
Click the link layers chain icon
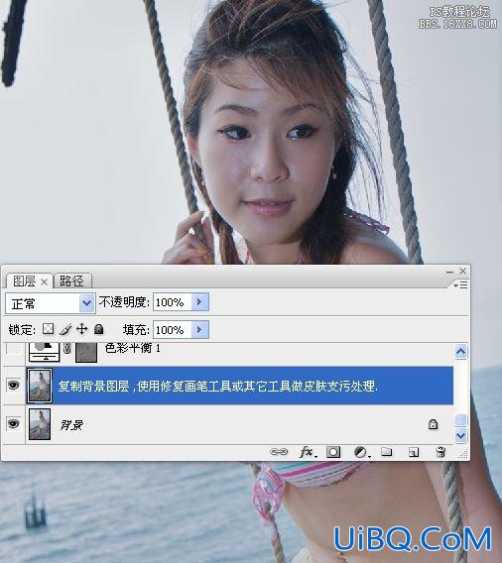pos(279,452)
